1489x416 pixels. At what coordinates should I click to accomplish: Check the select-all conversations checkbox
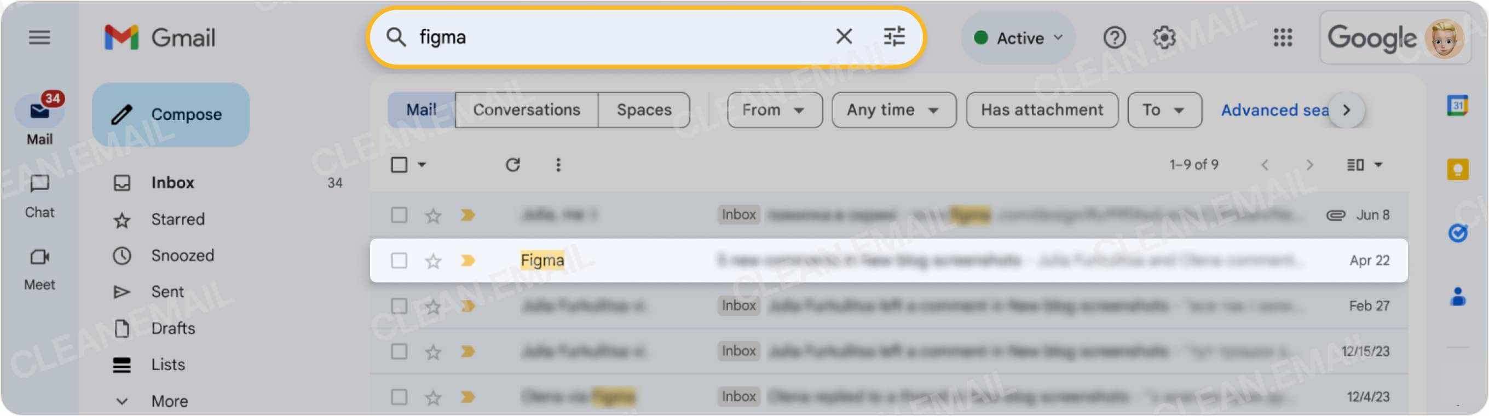pyautogui.click(x=399, y=165)
